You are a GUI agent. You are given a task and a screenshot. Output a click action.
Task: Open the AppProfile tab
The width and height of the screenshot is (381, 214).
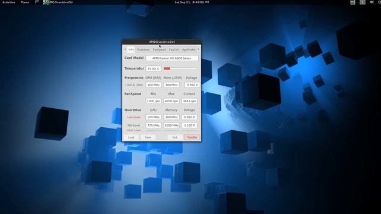click(x=189, y=49)
